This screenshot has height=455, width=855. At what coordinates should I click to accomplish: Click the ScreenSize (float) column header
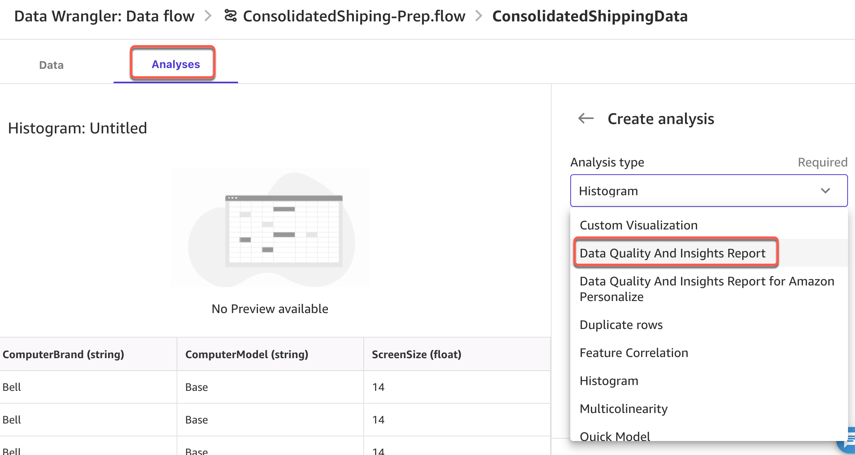point(416,354)
